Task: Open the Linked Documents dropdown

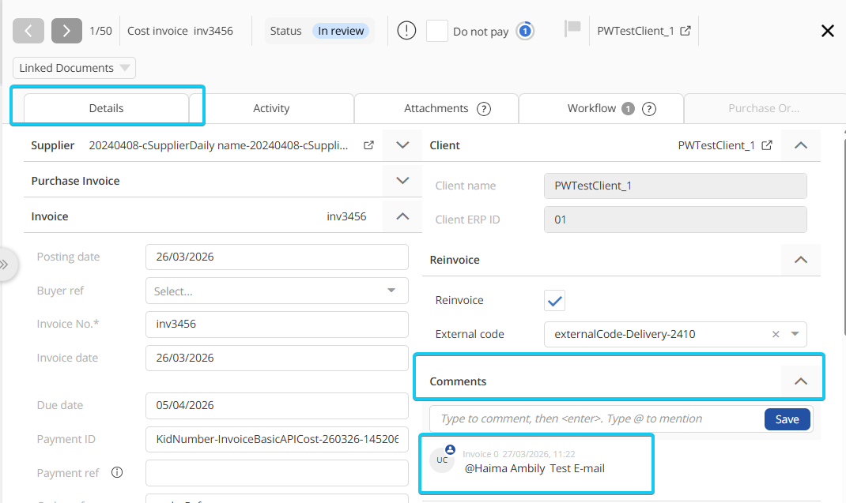Action: [x=74, y=68]
